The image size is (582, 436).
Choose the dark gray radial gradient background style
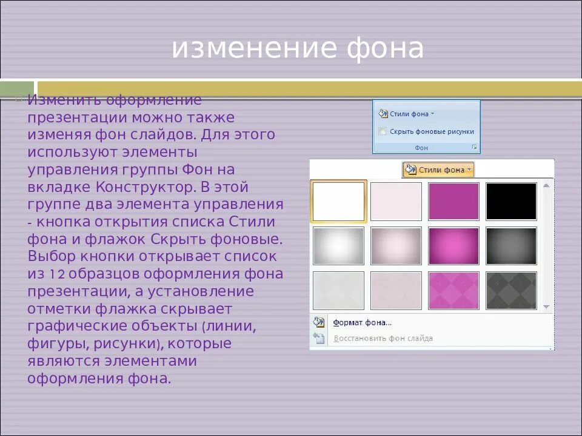tap(511, 246)
